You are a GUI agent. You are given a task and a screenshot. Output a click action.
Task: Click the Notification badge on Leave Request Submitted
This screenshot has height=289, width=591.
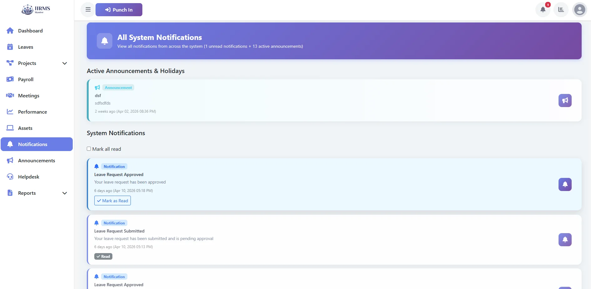click(x=114, y=223)
